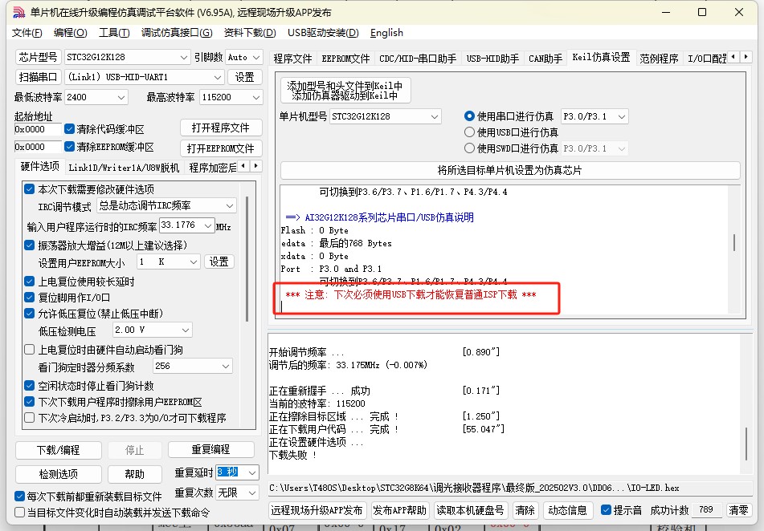Open the IRC频率 33.1776 dropdown
764x531 pixels.
208,225
